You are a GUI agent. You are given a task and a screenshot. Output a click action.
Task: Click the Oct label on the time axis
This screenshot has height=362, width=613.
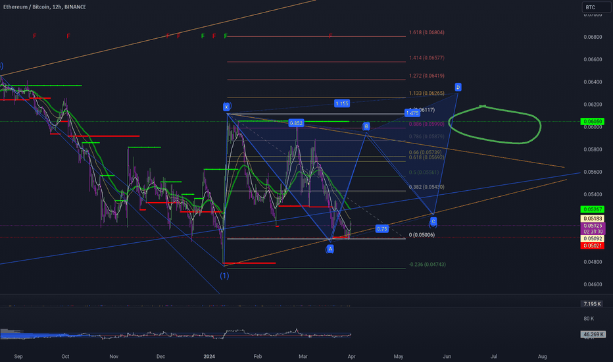tap(65, 357)
